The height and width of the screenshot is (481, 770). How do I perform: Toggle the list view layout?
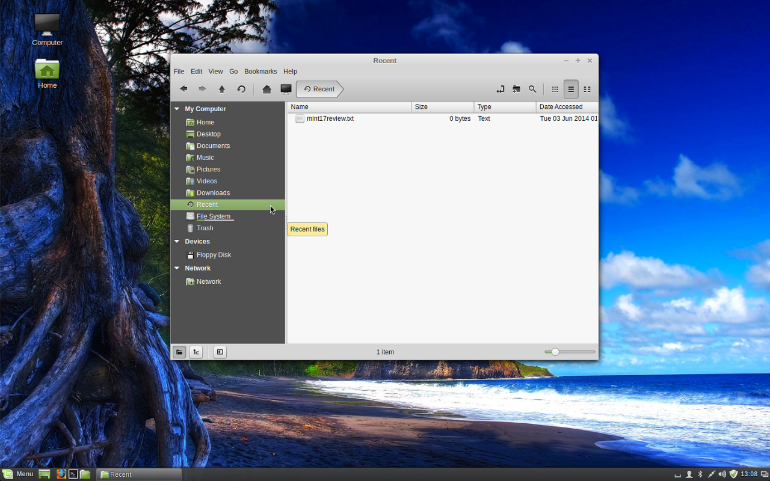click(570, 88)
